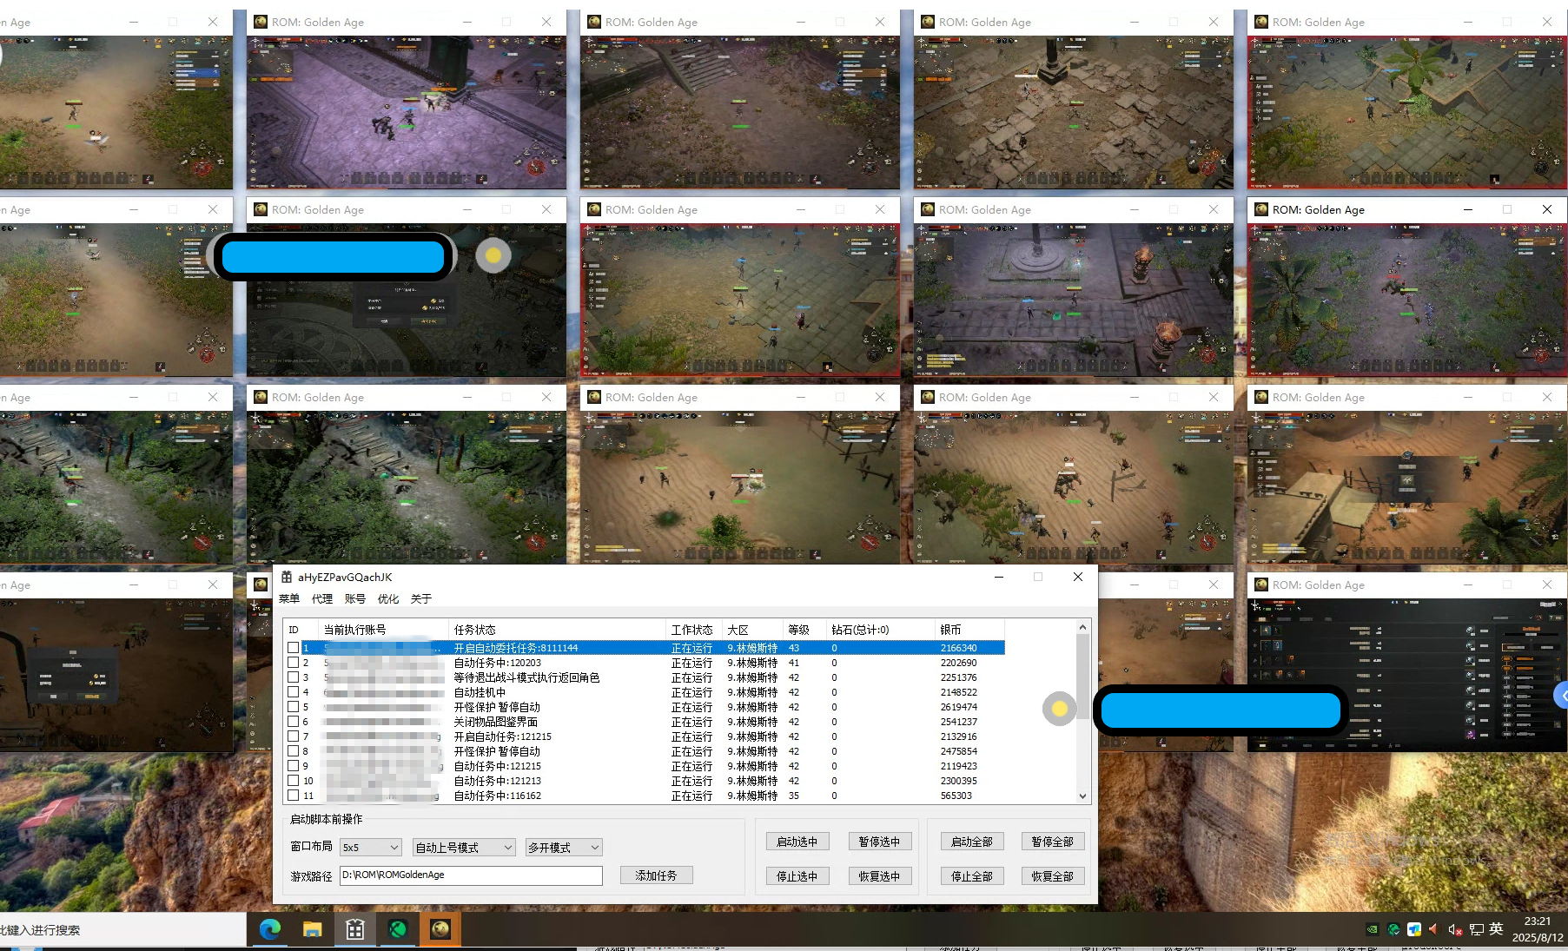Open the 账号 menu
Viewport: 1568px width, 951px height.
(x=354, y=599)
